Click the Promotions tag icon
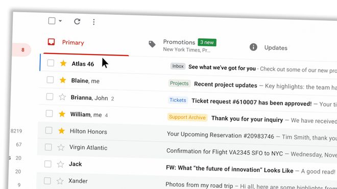The width and height of the screenshot is (337, 189). pyautogui.click(x=152, y=44)
